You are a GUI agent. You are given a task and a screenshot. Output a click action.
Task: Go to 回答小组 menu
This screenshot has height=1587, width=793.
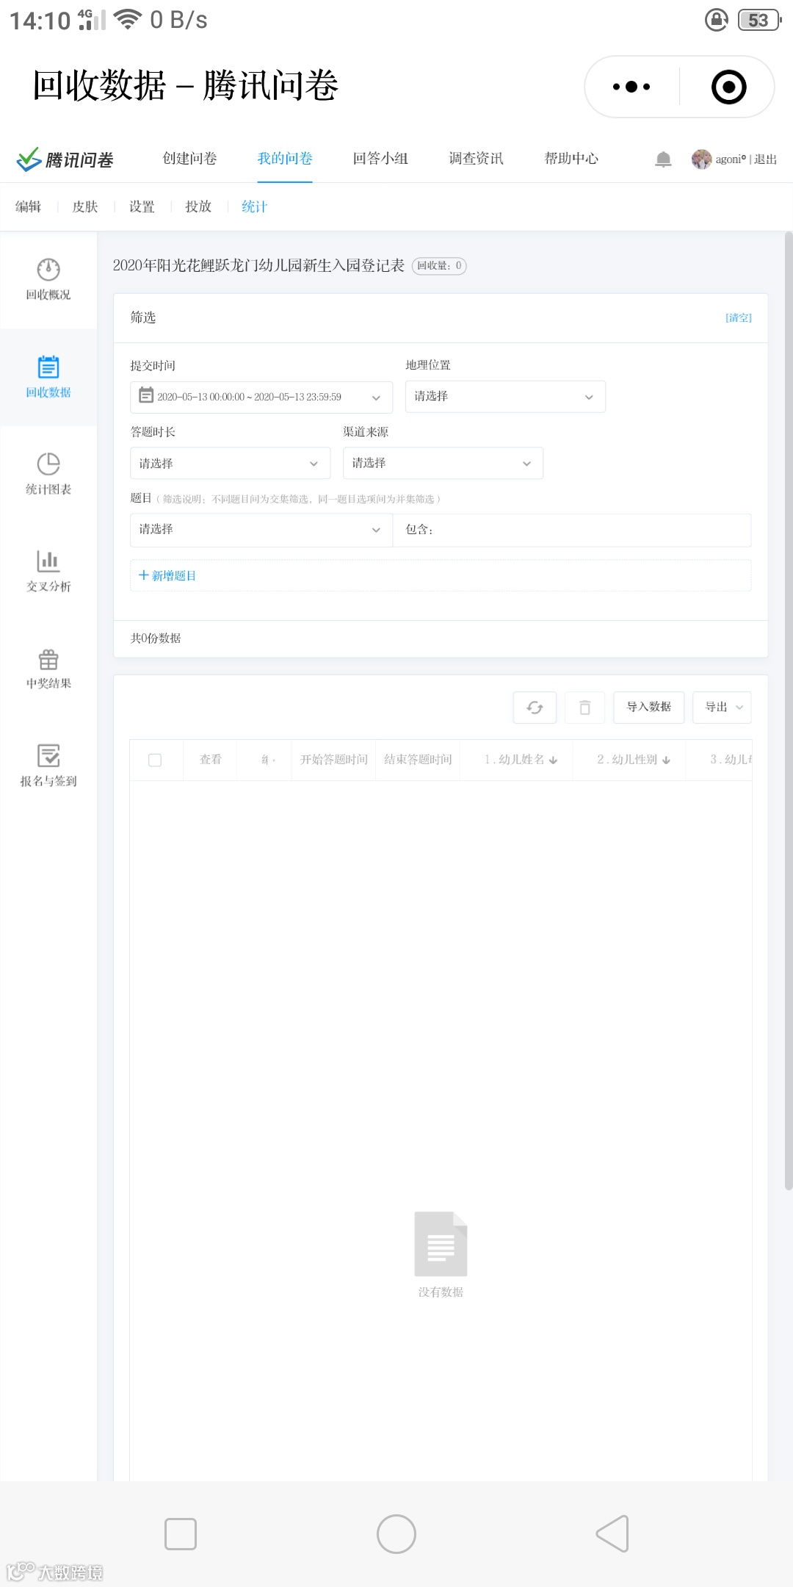pos(380,159)
